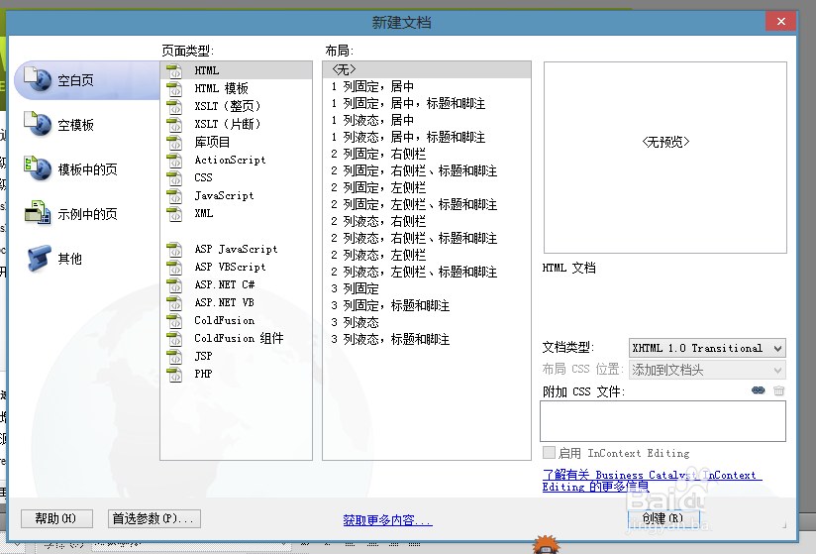The height and width of the screenshot is (554, 816).
Task: Select layout 2 列液态，左侧栏、标题和脚注
Action: tap(427, 272)
